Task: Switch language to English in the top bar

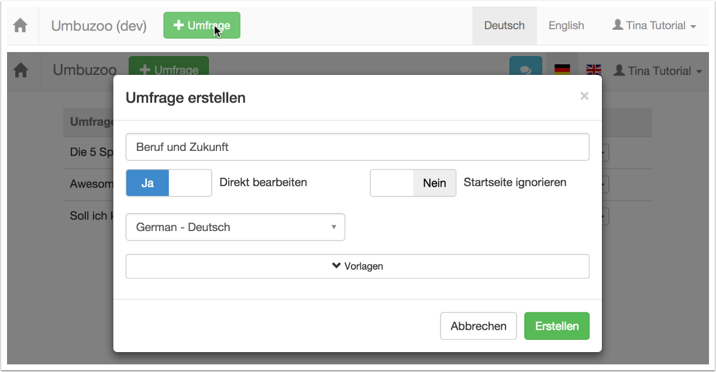Action: 566,26
